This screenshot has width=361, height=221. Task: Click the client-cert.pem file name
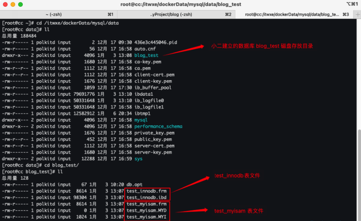154,75
